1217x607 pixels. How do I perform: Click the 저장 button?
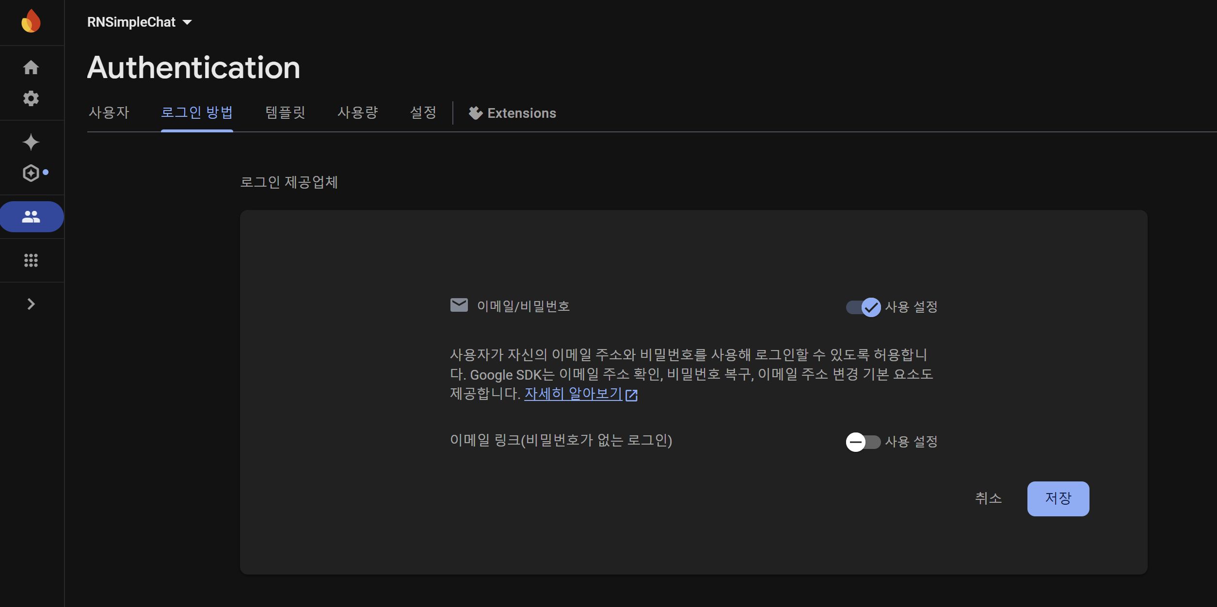click(1058, 498)
